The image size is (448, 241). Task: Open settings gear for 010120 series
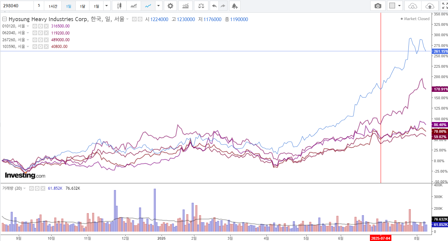pos(40,26)
